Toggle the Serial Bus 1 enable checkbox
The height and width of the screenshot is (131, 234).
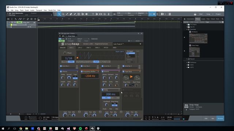click(61, 66)
